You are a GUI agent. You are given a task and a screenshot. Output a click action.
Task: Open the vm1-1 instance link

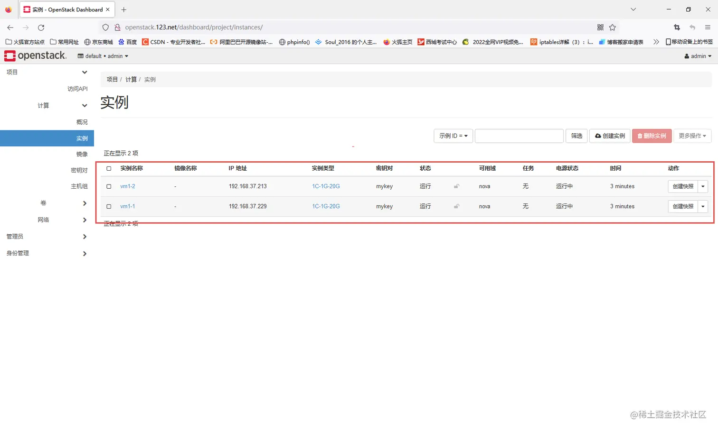click(128, 206)
